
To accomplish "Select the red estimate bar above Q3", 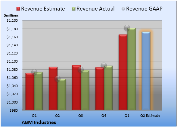I will pyautogui.click(x=76, y=88).
